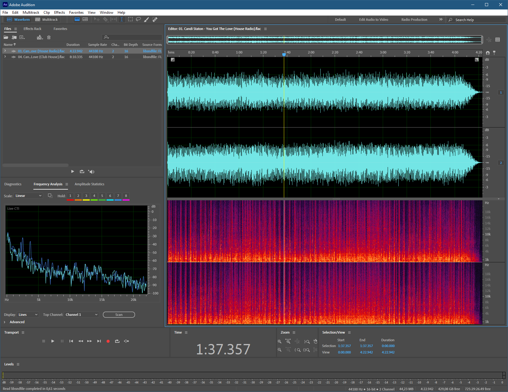
Task: Open the Display Lines dropdown
Action: click(x=28, y=315)
